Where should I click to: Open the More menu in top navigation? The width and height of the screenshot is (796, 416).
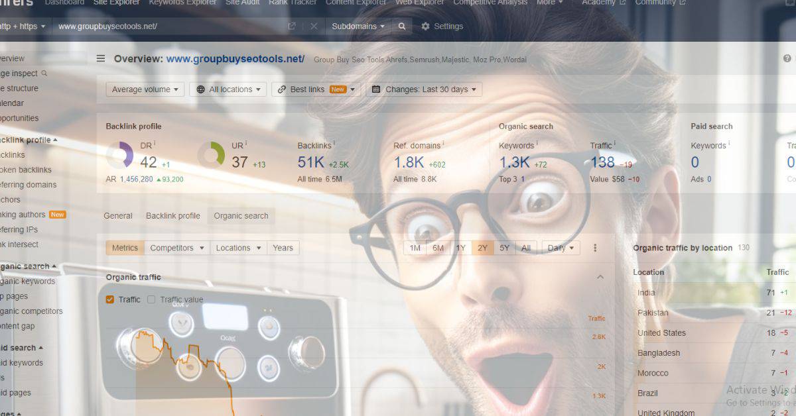click(549, 3)
